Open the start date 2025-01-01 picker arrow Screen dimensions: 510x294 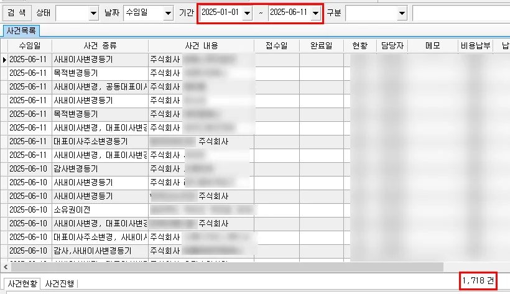pyautogui.click(x=247, y=13)
